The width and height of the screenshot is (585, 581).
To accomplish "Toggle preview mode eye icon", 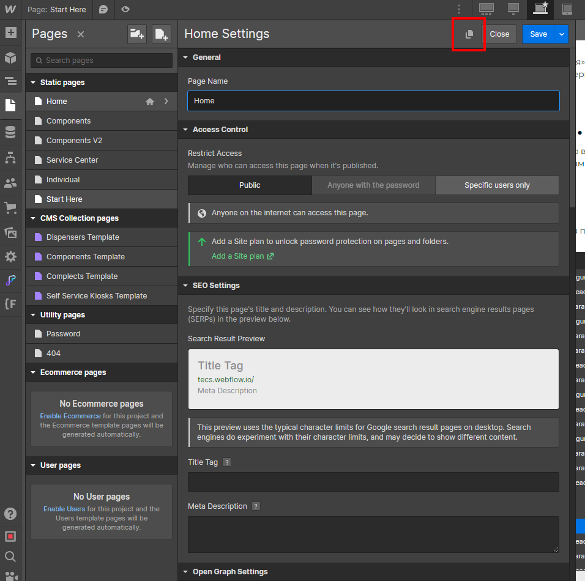I will (x=125, y=9).
